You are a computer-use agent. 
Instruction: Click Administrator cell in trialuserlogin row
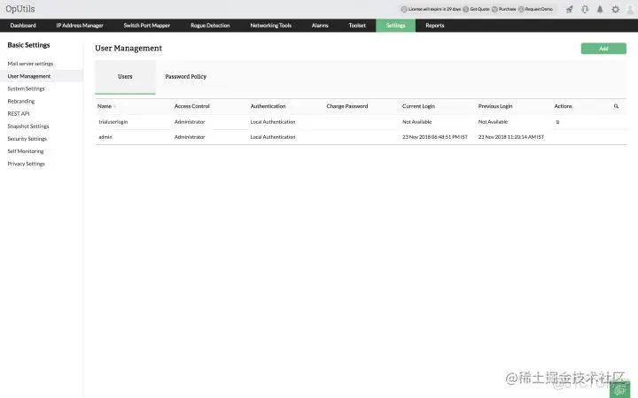pyautogui.click(x=190, y=122)
